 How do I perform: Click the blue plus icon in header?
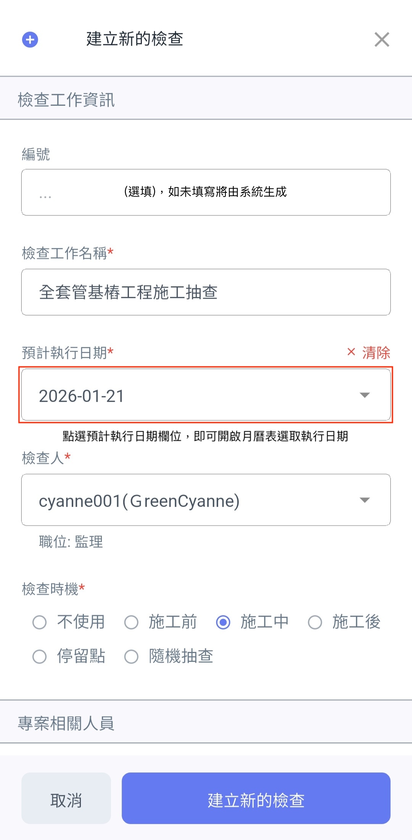30,40
